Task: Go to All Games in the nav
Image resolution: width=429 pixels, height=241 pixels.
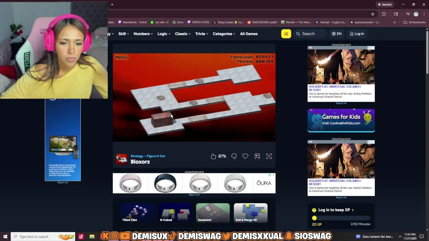Action: tap(249, 34)
